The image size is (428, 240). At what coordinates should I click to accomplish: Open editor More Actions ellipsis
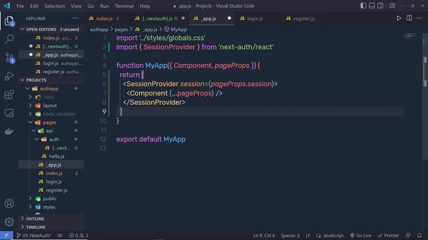419,18
